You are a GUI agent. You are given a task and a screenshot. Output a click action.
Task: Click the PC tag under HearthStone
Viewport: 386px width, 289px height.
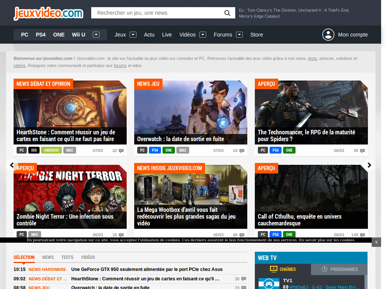click(21, 150)
